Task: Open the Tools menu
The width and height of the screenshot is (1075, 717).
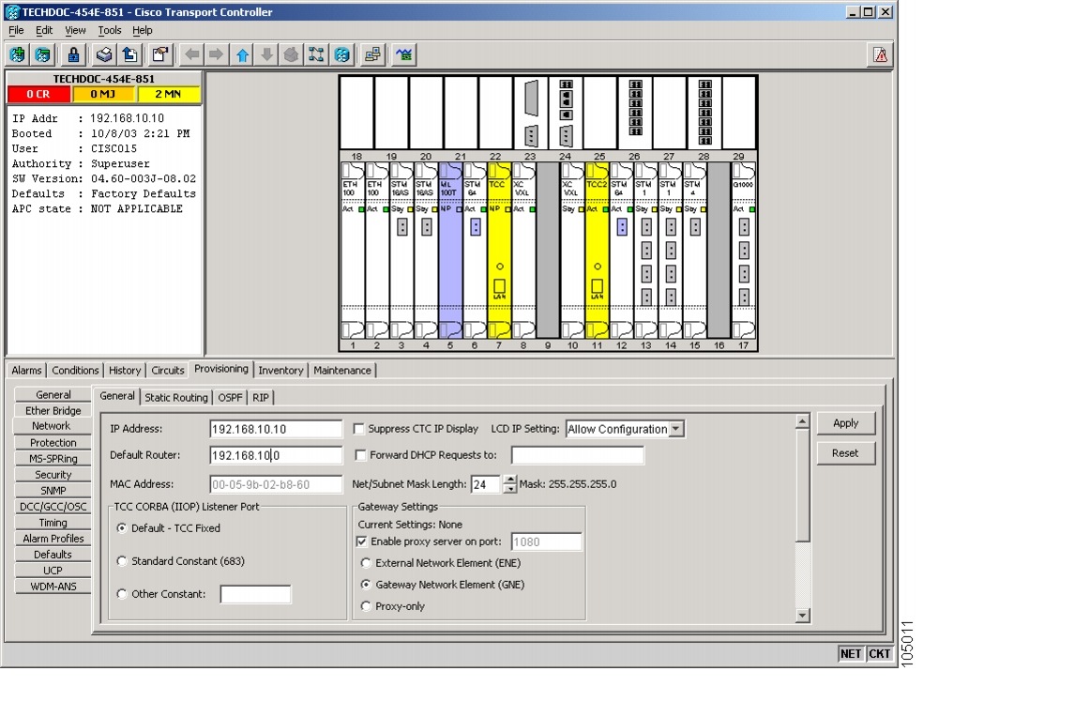Action: pos(109,30)
